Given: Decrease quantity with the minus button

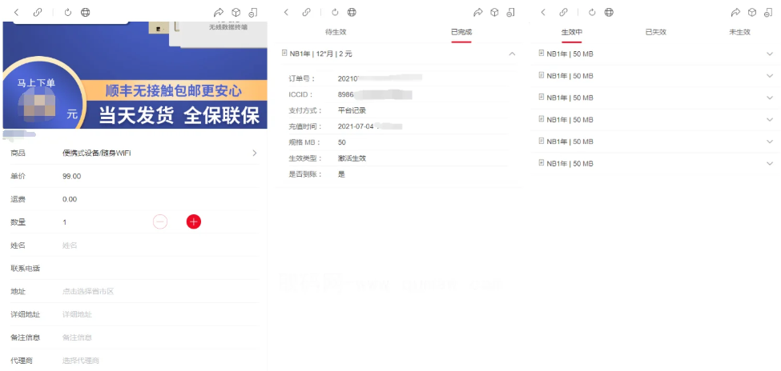Looking at the screenshot, I should 160,221.
